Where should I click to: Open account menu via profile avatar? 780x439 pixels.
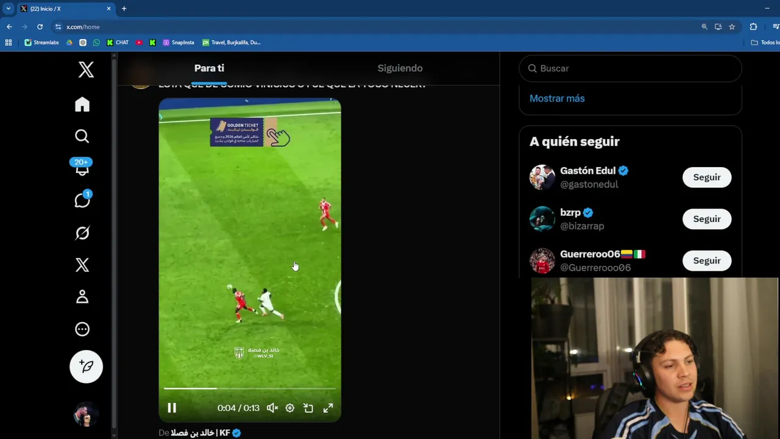tap(86, 415)
